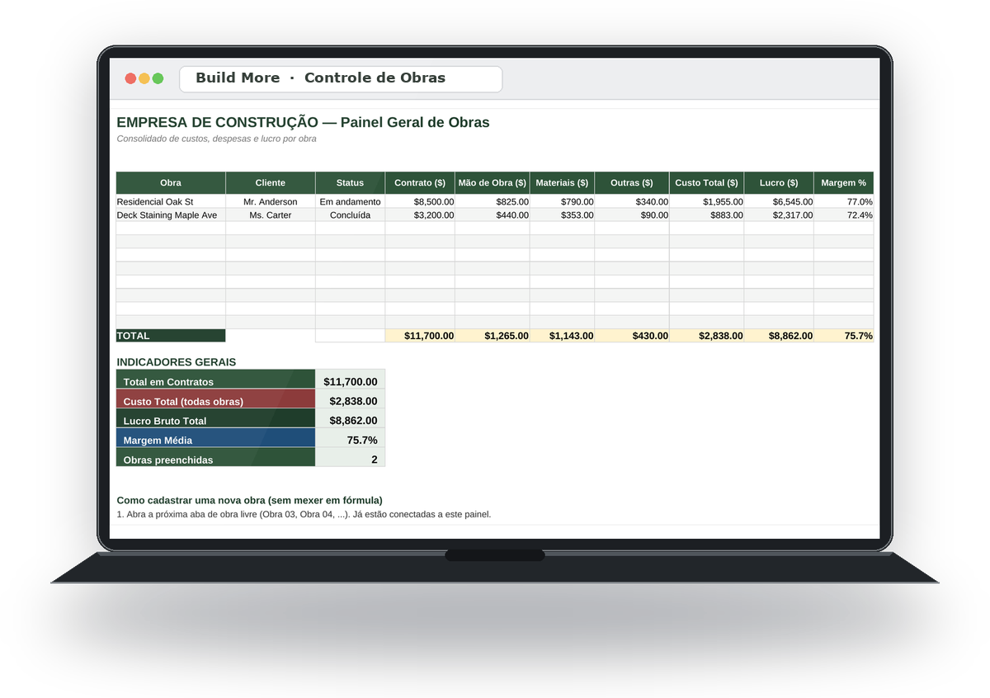The width and height of the screenshot is (990, 698).
Task: Click the 'Margem Média' indicator label
Action: pos(215,437)
